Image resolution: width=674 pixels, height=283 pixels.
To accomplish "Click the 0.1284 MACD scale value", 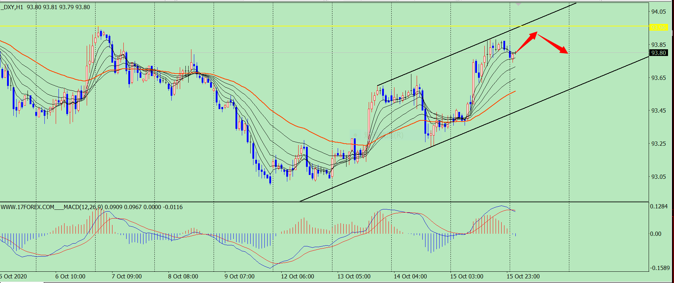I will tap(659, 206).
